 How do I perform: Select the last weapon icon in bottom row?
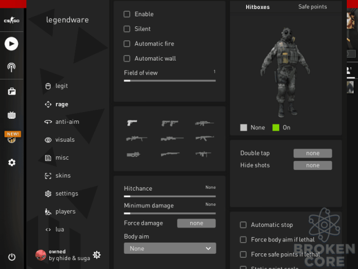pyautogui.click(x=203, y=154)
